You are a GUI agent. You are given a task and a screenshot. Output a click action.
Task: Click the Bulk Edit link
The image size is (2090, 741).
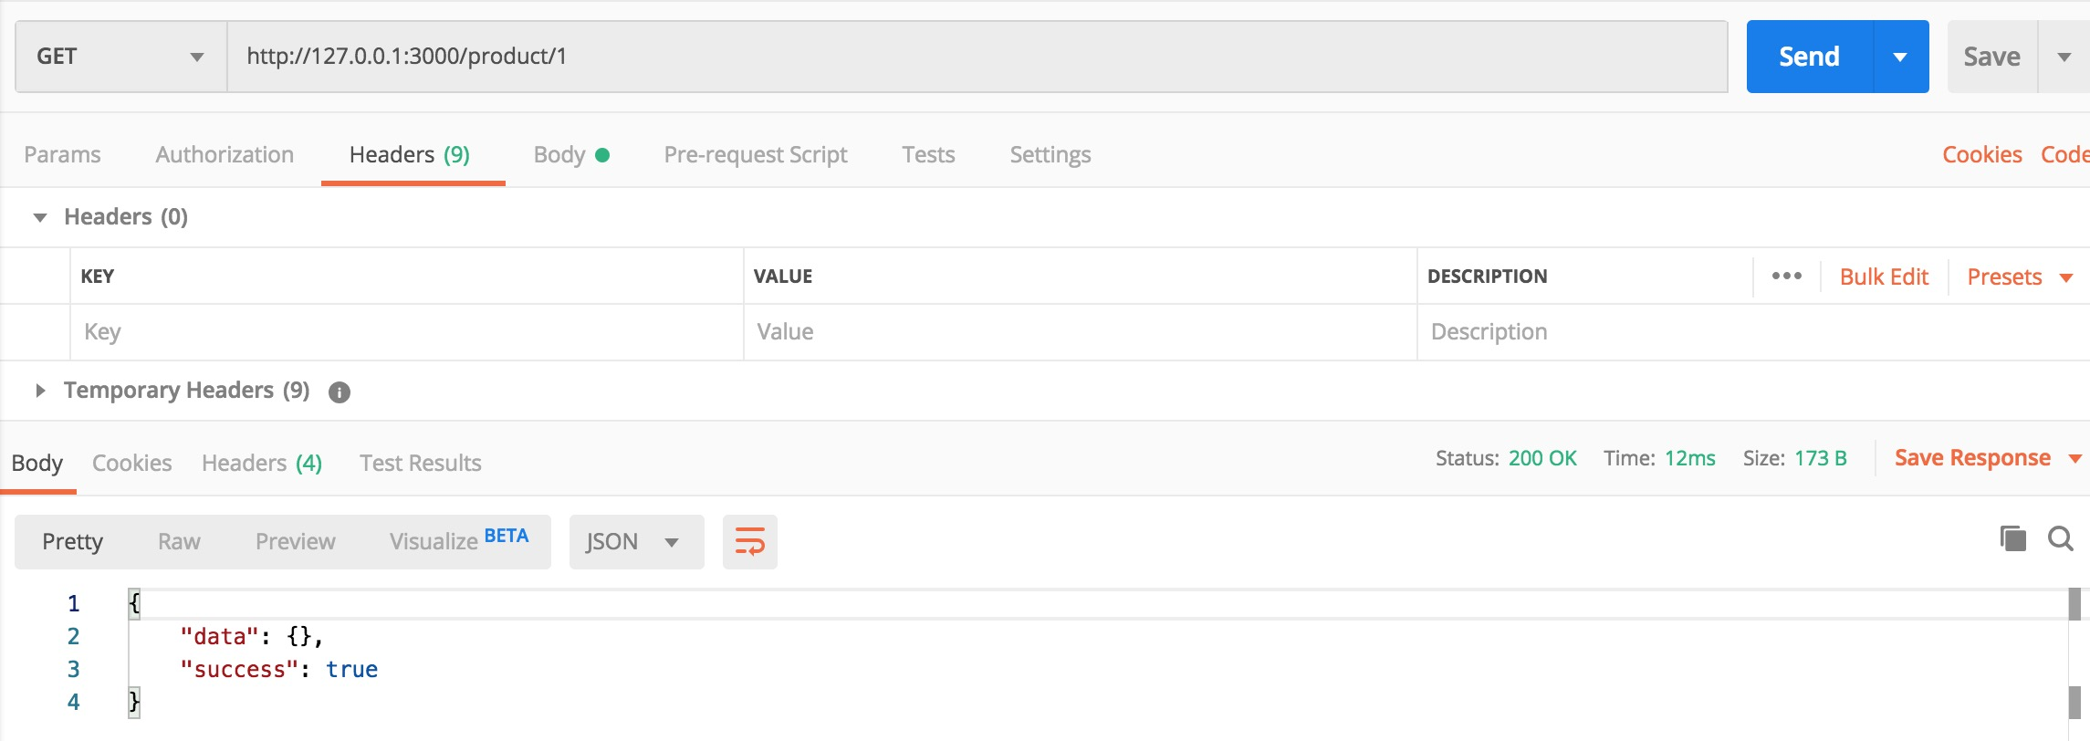[x=1884, y=277]
